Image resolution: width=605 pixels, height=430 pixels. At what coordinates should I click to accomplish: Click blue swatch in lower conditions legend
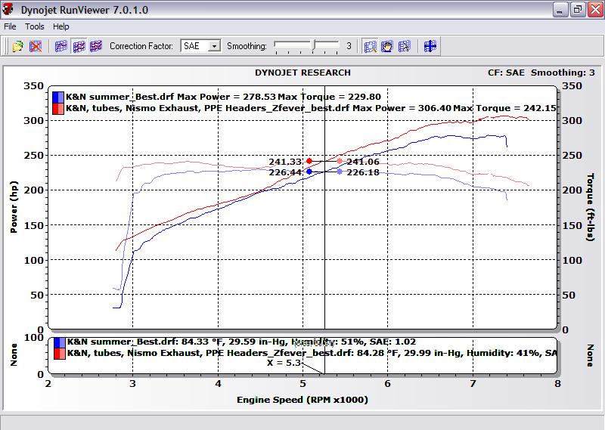click(60, 342)
